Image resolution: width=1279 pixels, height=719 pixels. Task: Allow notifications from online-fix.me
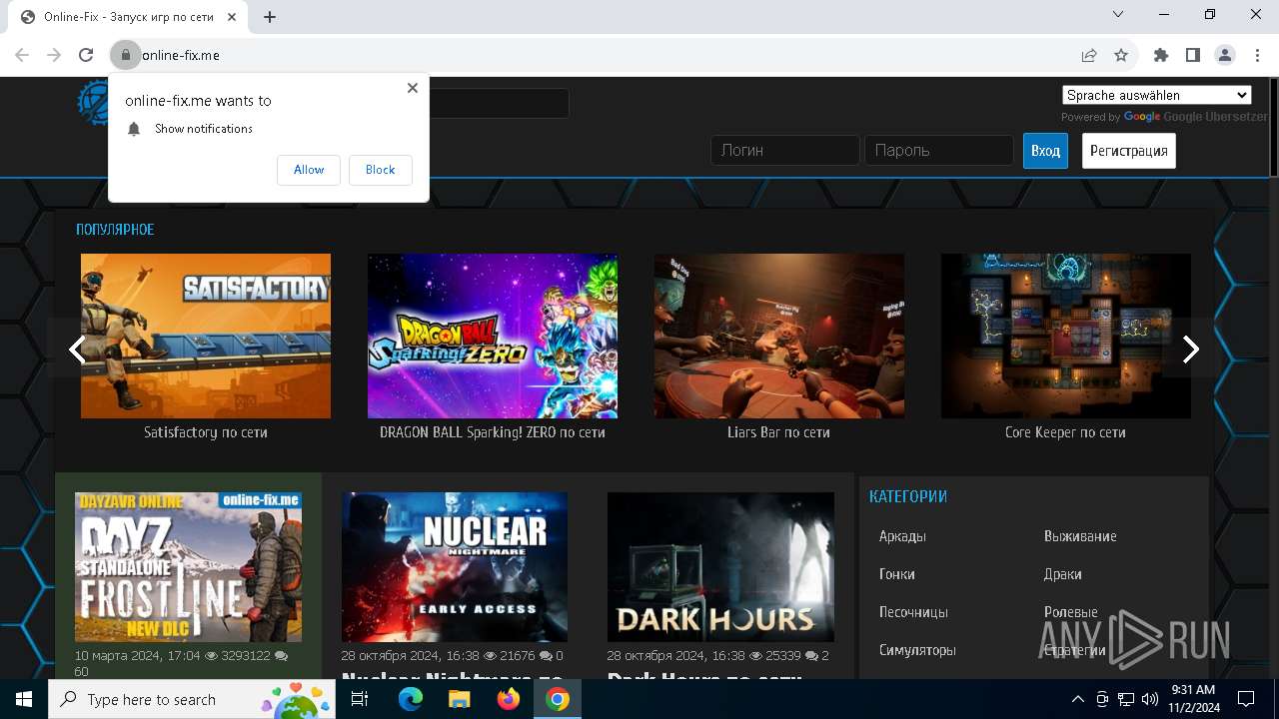(x=309, y=170)
